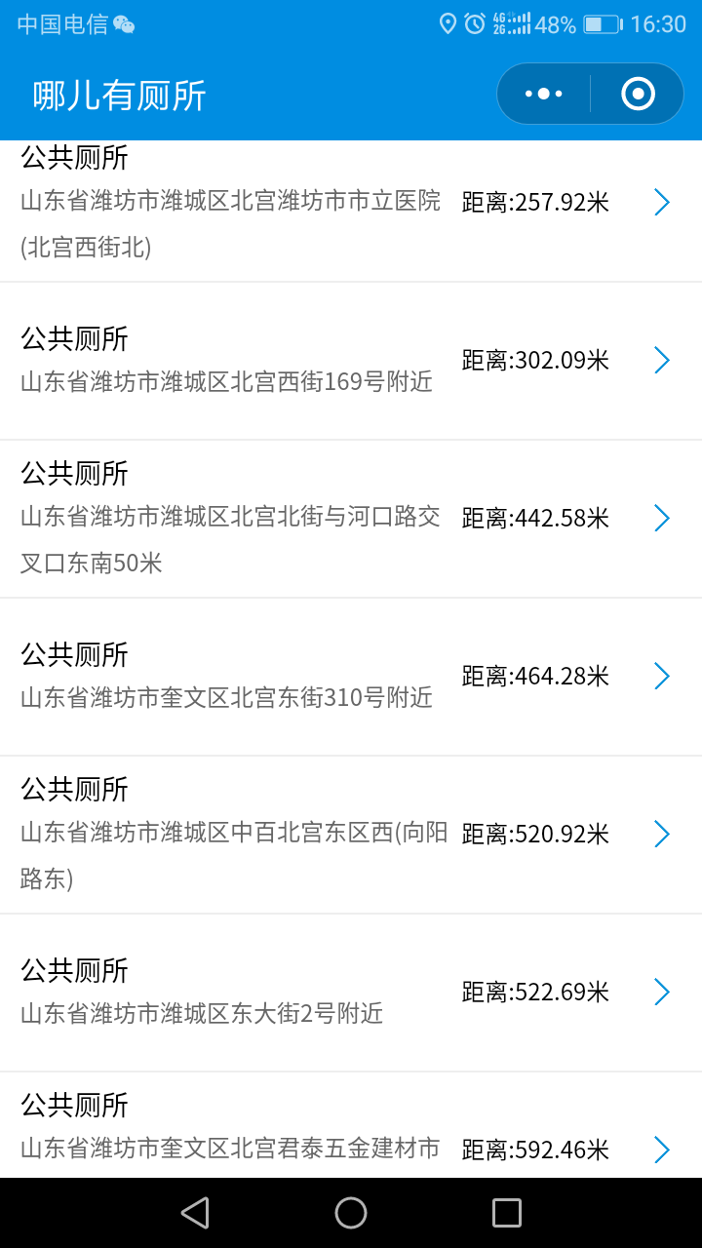Screen dimensions: 702x1248
Task: Tap arrow next to 592.46米 distance
Action: point(662,1150)
